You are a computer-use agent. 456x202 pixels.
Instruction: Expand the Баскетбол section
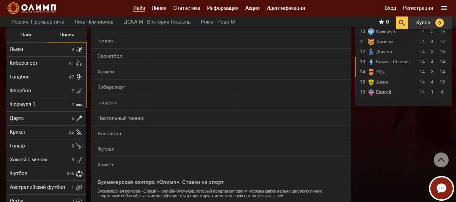pyautogui.click(x=221, y=56)
